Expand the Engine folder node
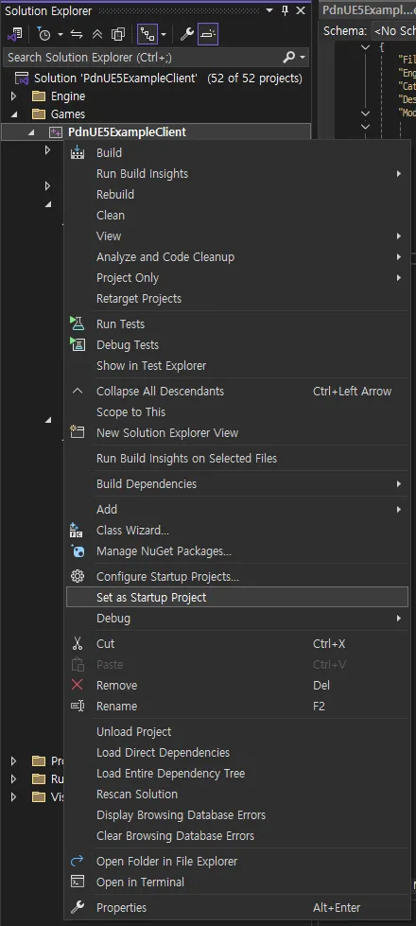Image resolution: width=416 pixels, height=926 pixels. tap(13, 96)
